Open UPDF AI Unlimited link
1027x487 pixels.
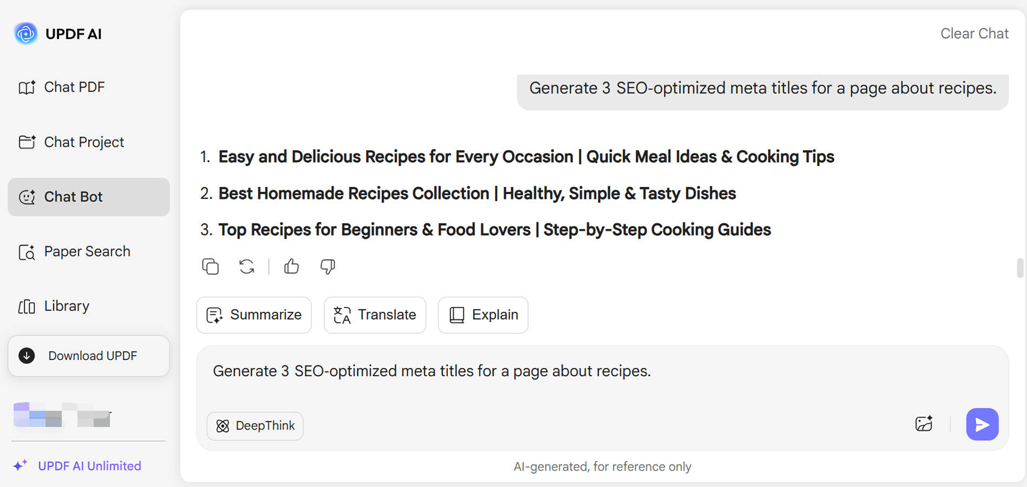point(89,466)
